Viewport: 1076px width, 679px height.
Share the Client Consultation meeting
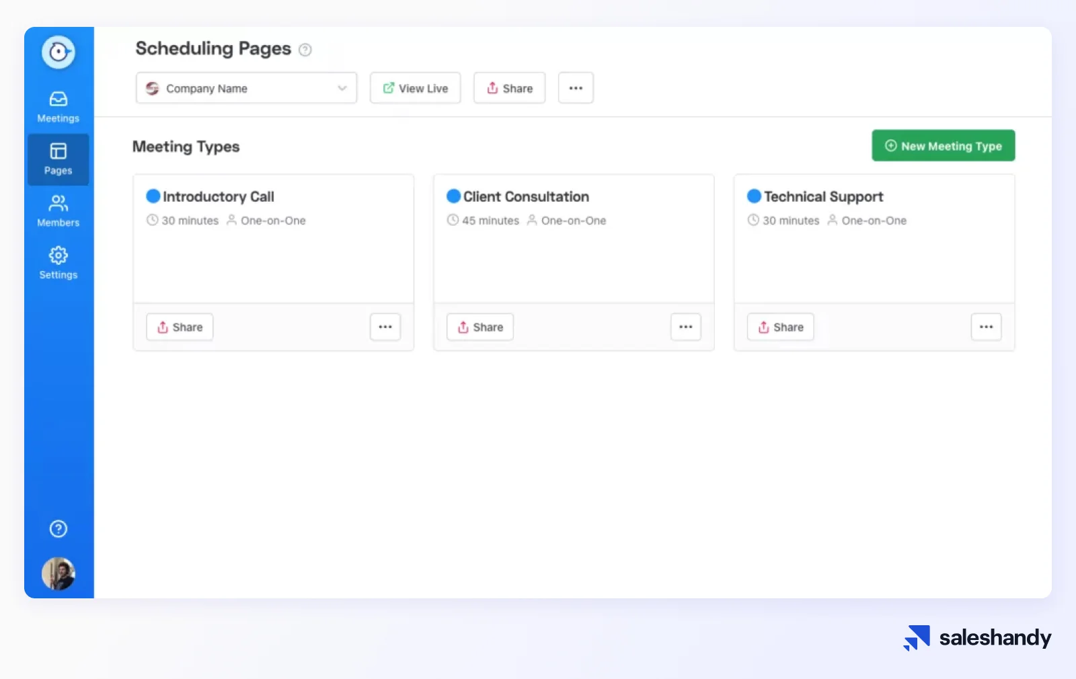(x=480, y=327)
